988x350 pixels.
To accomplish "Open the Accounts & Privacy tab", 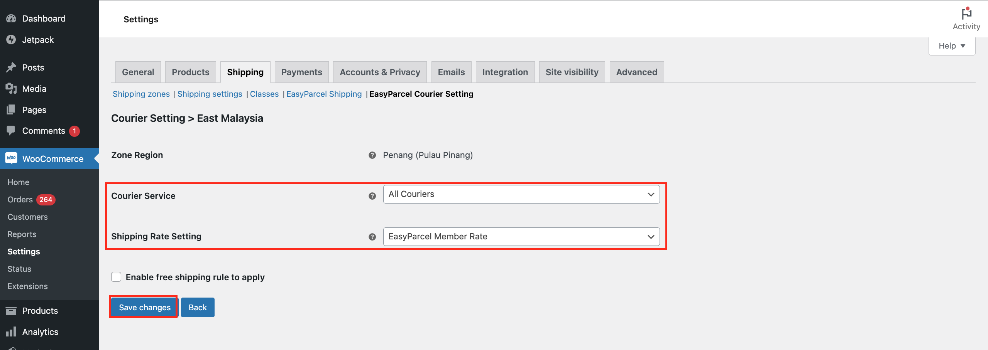I will [x=380, y=72].
